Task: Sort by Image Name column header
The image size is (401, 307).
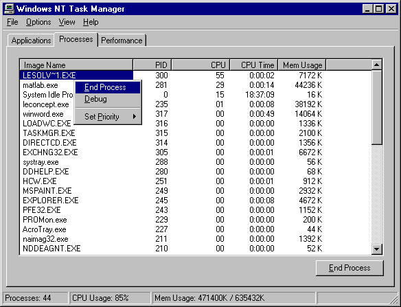Action: click(x=76, y=65)
